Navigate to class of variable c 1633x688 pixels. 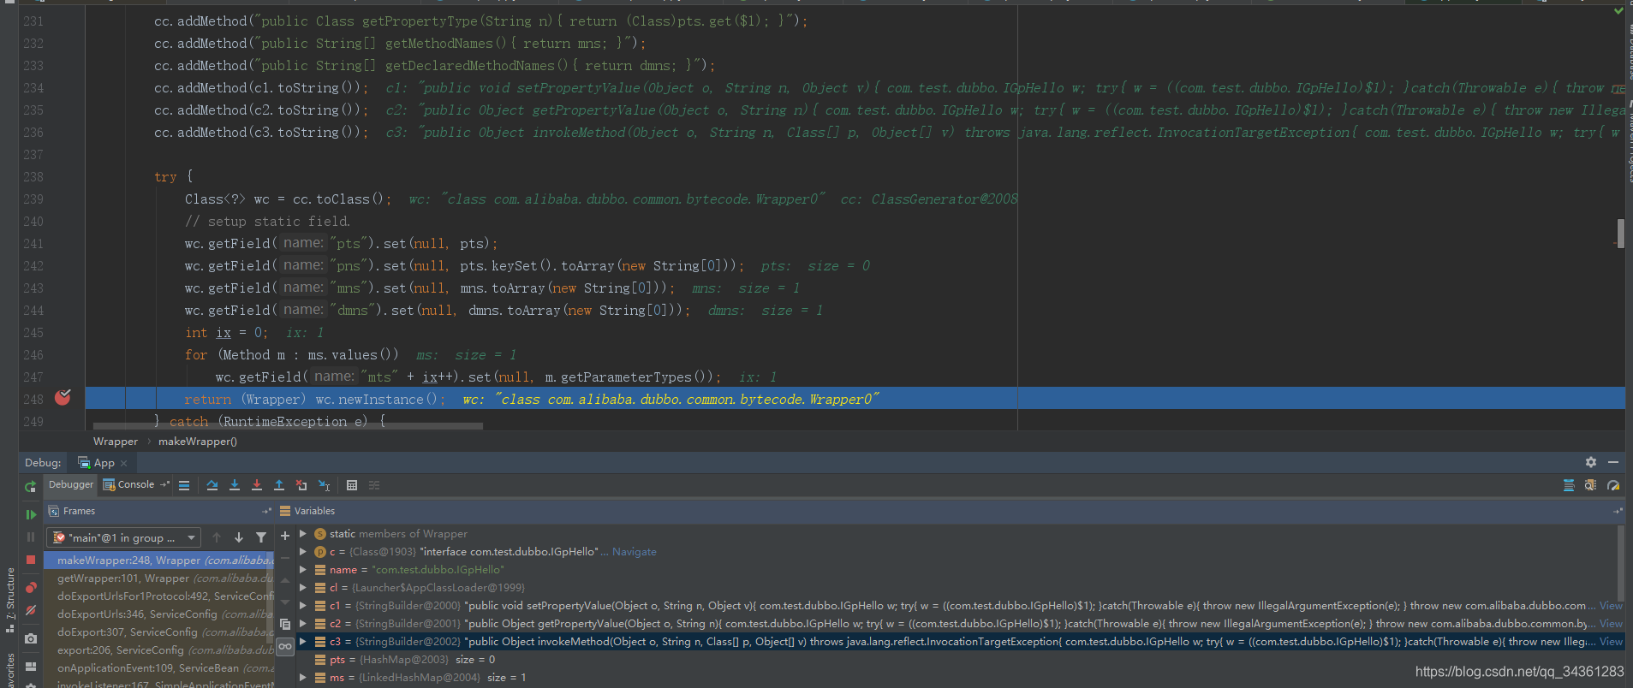click(634, 552)
